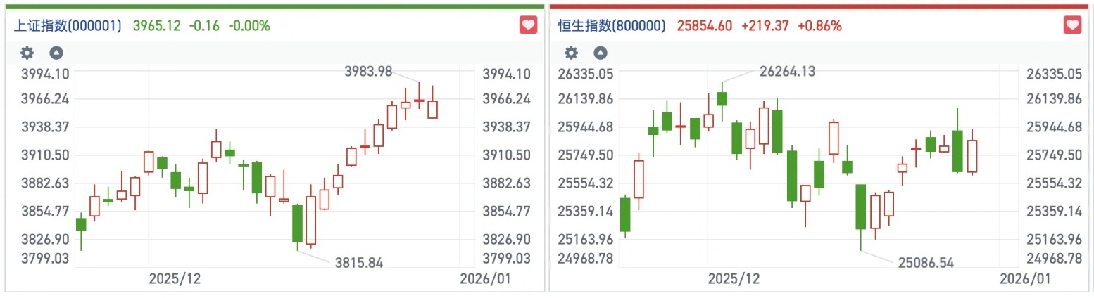Image resolution: width=1094 pixels, height=298 pixels.
Task: Collapse 恒生指数 chart with up-arrow button
Action: point(600,53)
